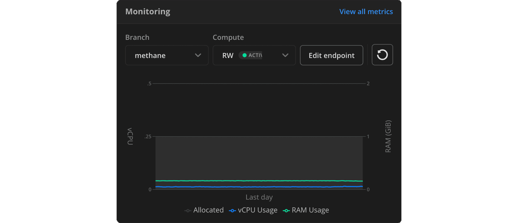Screen dimensions: 518x223
Task: Click the green active status dot
Action: (x=244, y=55)
